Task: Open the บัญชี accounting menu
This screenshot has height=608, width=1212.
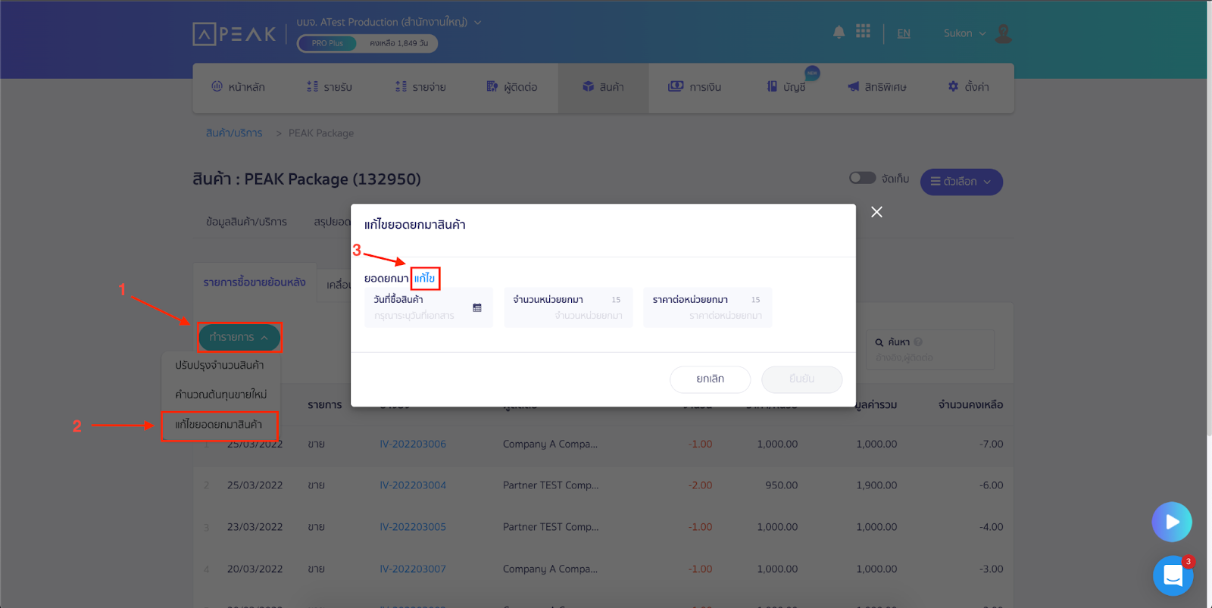Action: 786,87
